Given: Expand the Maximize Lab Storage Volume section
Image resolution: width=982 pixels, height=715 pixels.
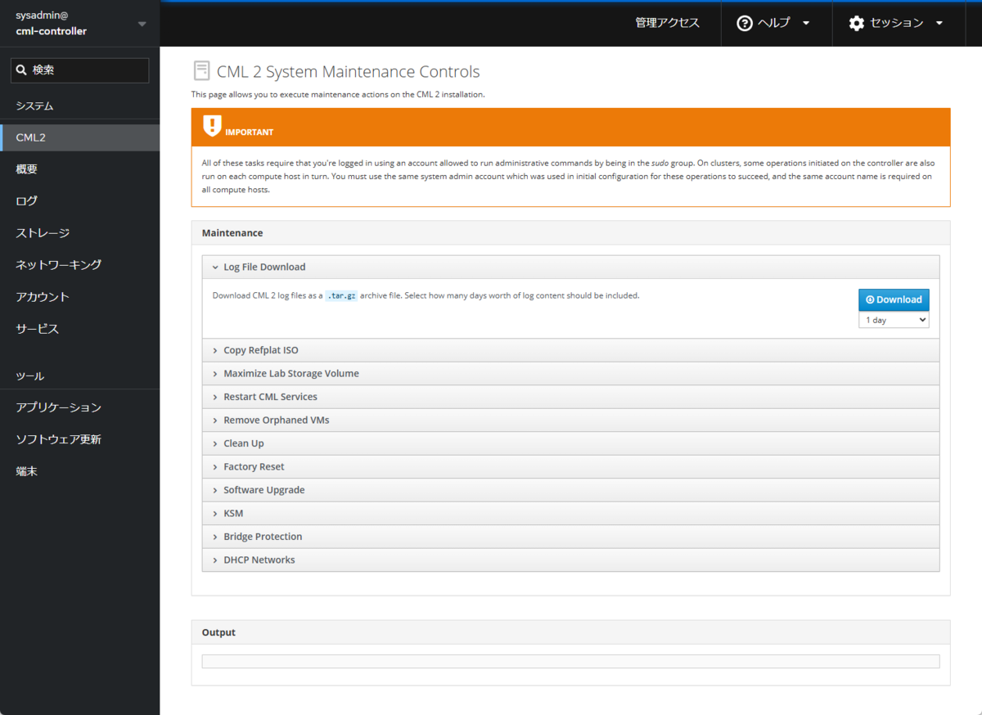Looking at the screenshot, I should point(570,373).
